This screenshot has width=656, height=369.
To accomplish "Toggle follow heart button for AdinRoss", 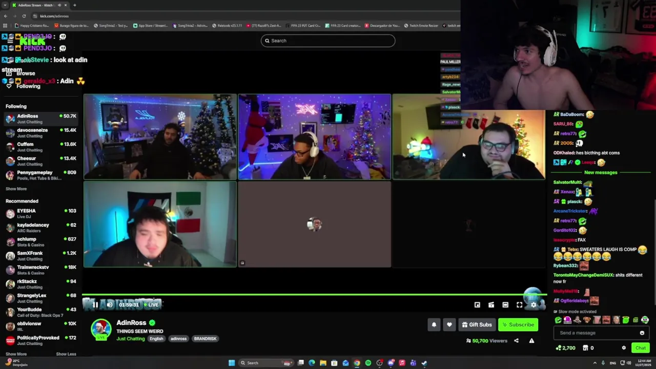I will 449,324.
